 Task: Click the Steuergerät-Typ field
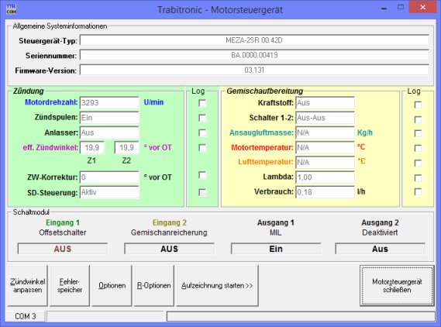(x=254, y=40)
